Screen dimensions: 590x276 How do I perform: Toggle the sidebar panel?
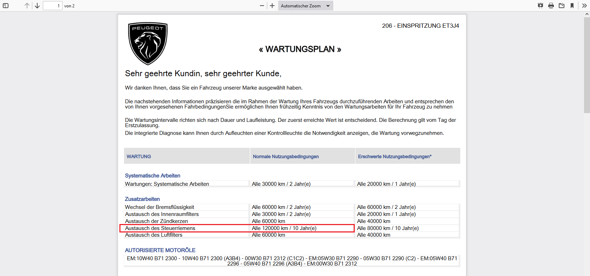[6, 6]
